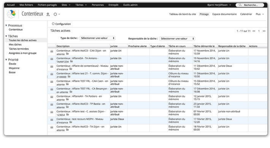Filter by Moyenne priority
Screen dimensions: 270x148
coord(14,68)
